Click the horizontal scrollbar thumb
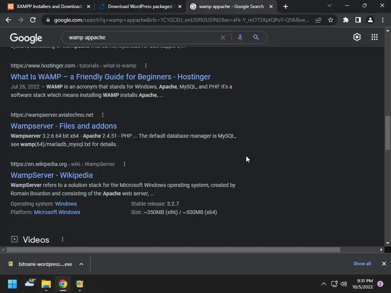The image size is (391, 293). pyautogui.click(x=173, y=250)
